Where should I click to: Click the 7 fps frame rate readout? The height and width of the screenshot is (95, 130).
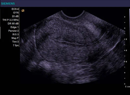tap(16, 45)
